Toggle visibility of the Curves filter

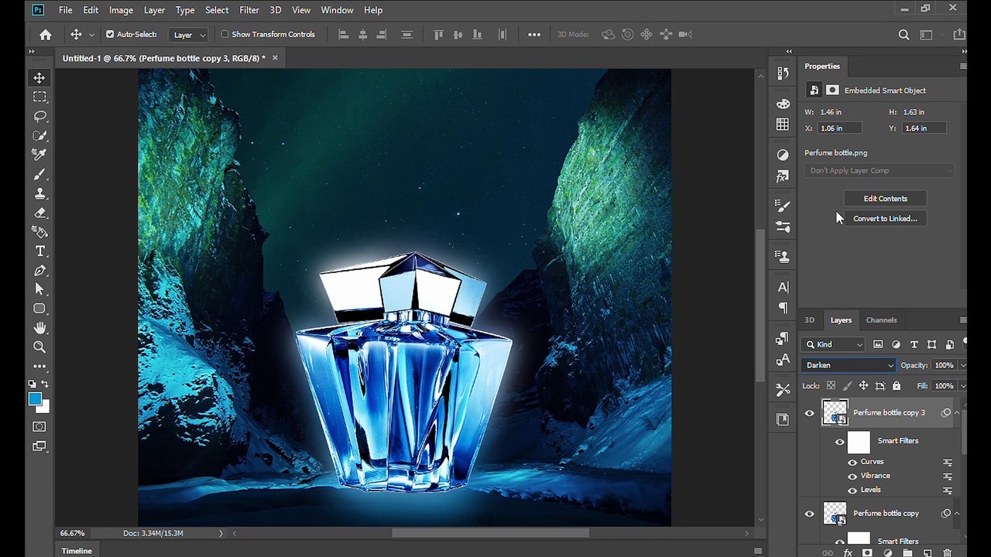point(852,462)
